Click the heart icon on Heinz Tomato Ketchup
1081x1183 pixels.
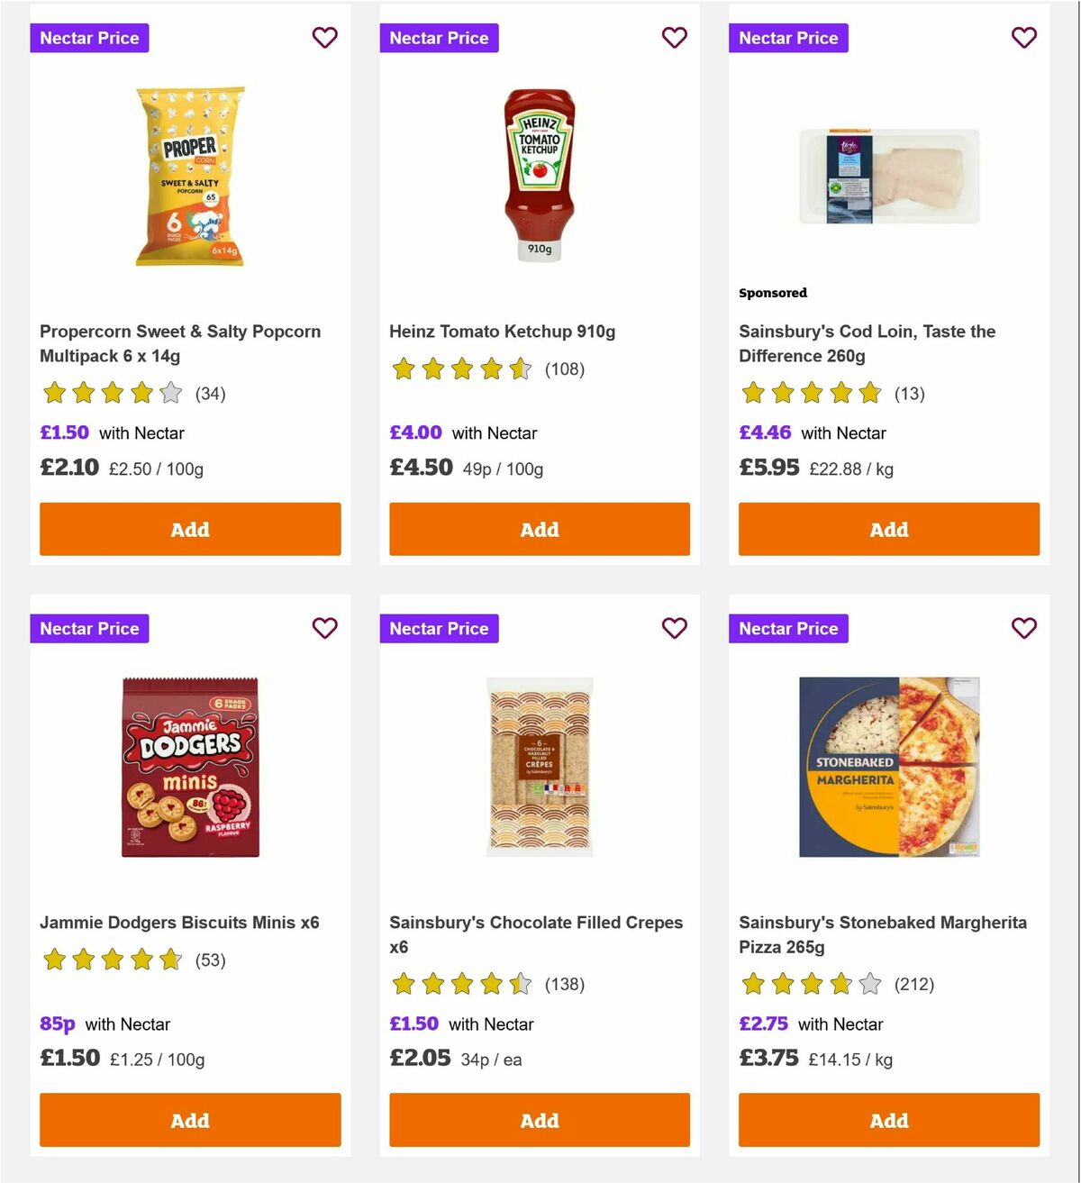(674, 38)
